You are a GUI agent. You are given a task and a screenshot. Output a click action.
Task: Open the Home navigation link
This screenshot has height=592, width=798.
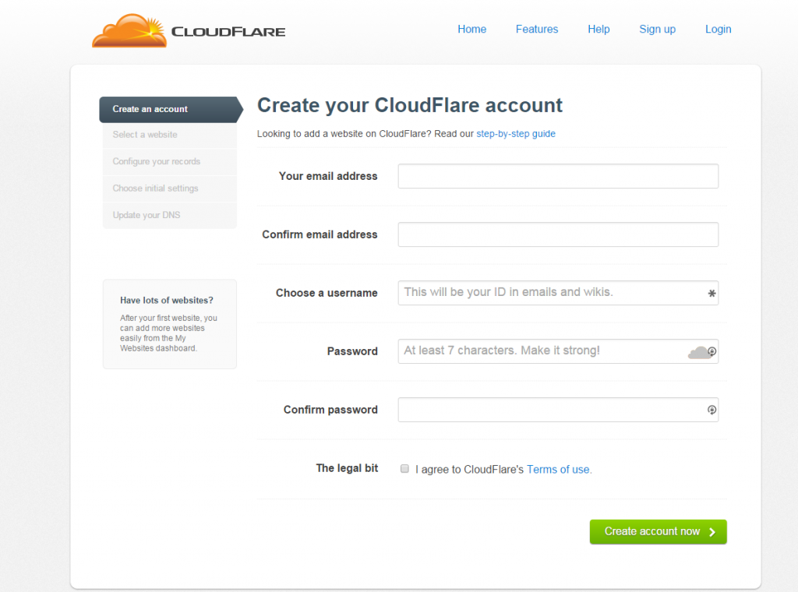(471, 29)
